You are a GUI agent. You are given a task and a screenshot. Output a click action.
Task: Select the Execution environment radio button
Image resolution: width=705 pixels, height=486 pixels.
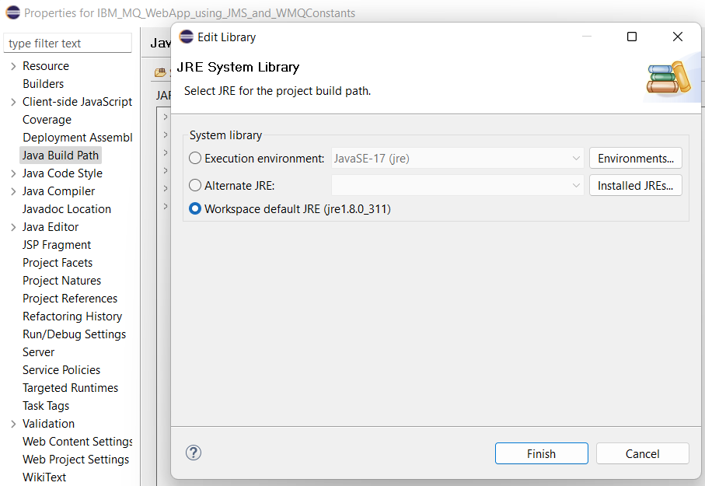[194, 158]
